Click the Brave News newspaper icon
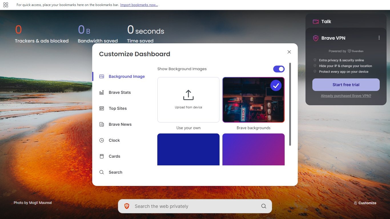Viewport: 390px width, 219px height. [102, 124]
